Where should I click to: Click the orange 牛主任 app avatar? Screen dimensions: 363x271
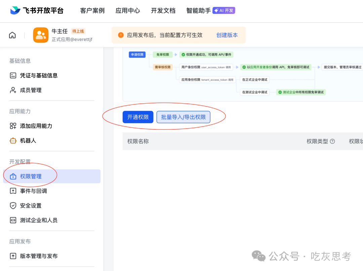tap(41, 35)
